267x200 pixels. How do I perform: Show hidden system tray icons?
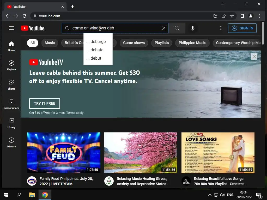tap(210, 195)
